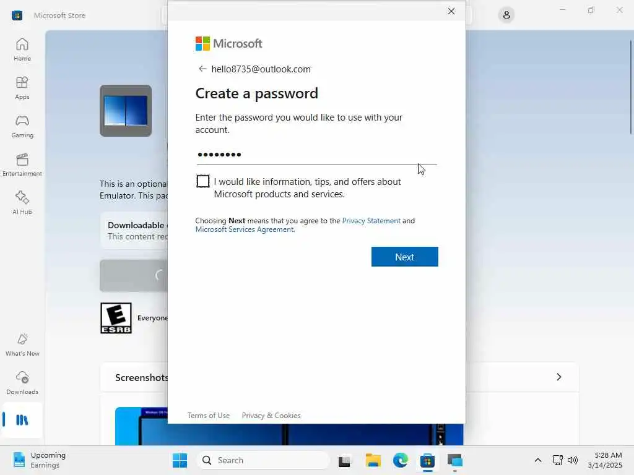Open What's New in the sidebar

pos(22,344)
